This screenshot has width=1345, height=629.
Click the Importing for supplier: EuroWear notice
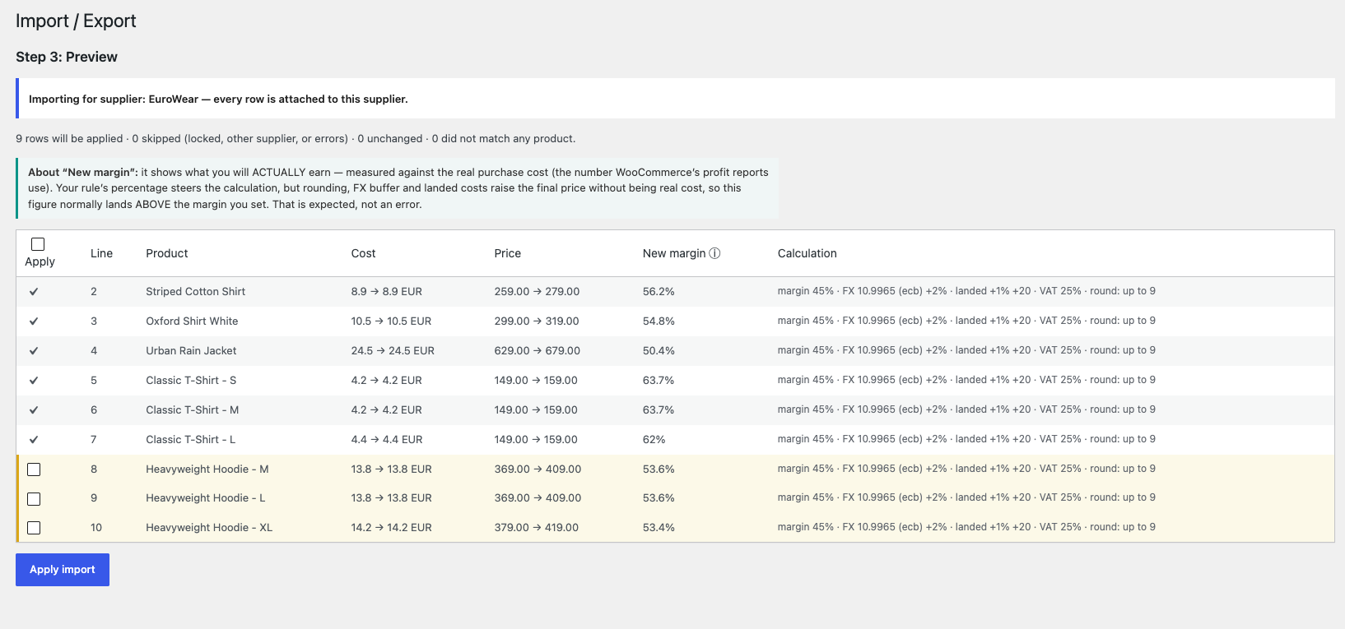675,99
